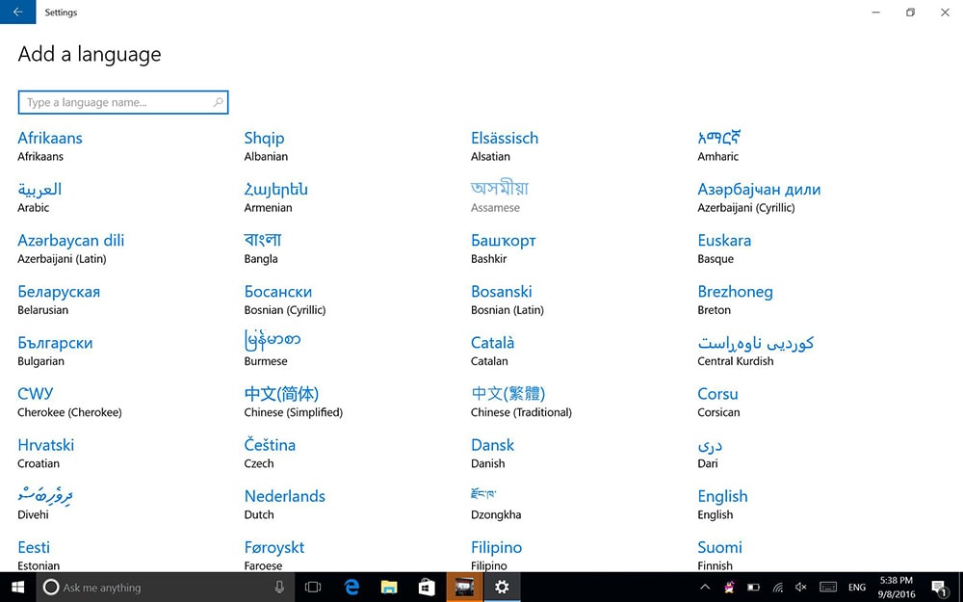Viewport: 963px width, 602px height.
Task: Unmute the volume speaker tray icon
Action: tap(801, 587)
